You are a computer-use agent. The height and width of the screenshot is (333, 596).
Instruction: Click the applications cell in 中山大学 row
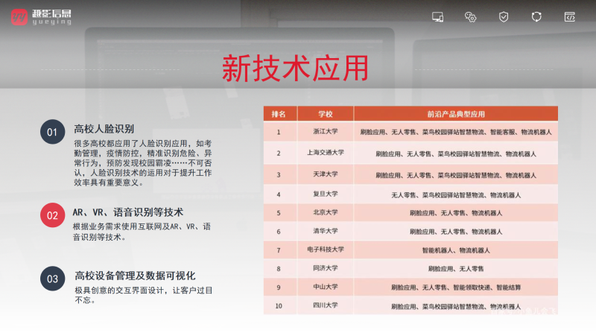tap(456, 288)
